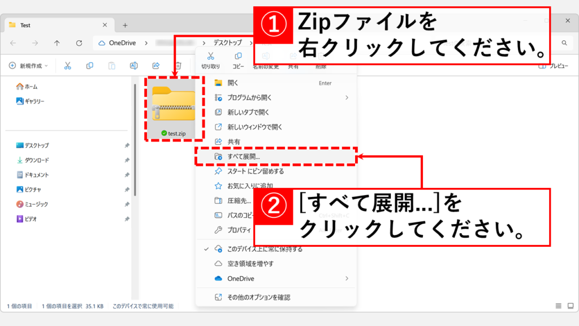
Task: Click デスクトップ breadcrumb in address bar
Action: 227,43
